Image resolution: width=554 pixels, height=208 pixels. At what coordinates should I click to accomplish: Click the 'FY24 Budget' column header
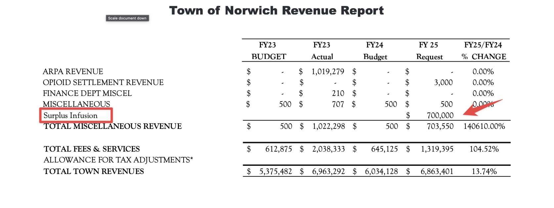(375, 51)
